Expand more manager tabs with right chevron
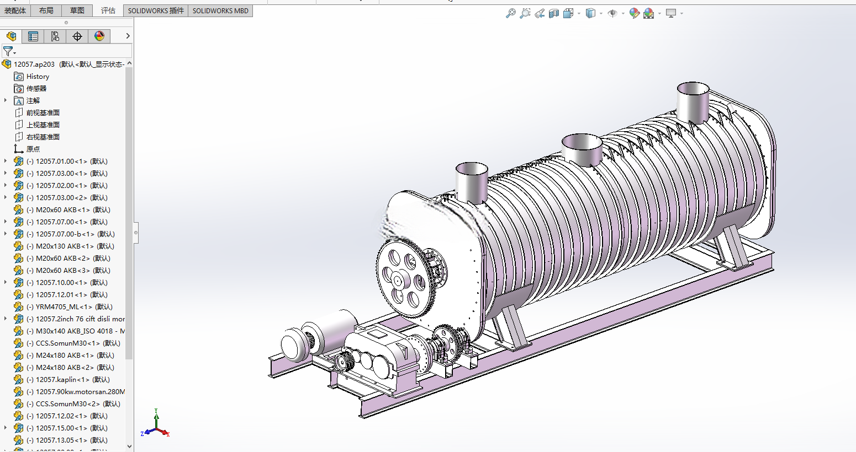Screen dimensions: 856x452 pos(128,36)
